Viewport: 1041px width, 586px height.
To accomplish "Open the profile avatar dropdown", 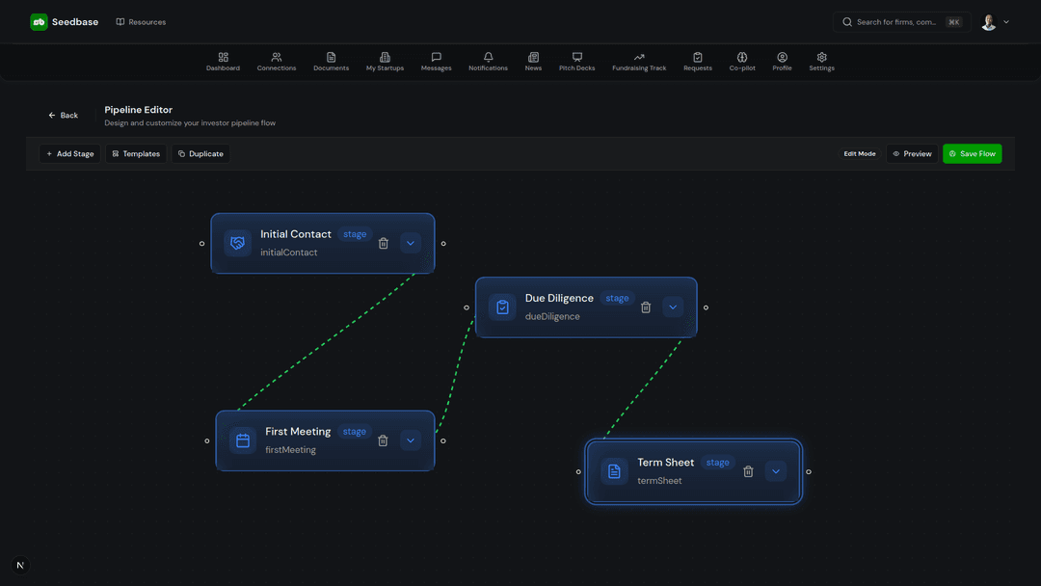I will pos(989,21).
